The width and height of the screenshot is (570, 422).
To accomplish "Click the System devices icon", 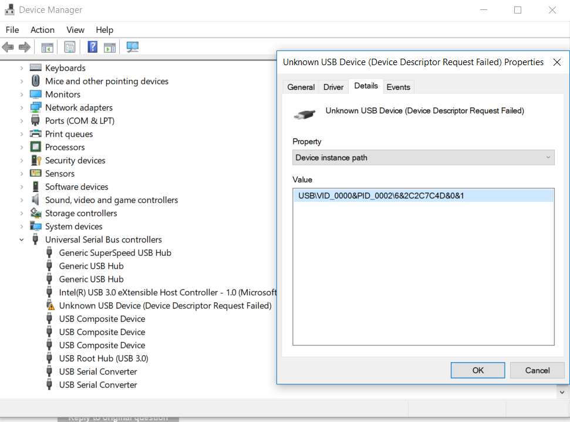I will (x=36, y=226).
